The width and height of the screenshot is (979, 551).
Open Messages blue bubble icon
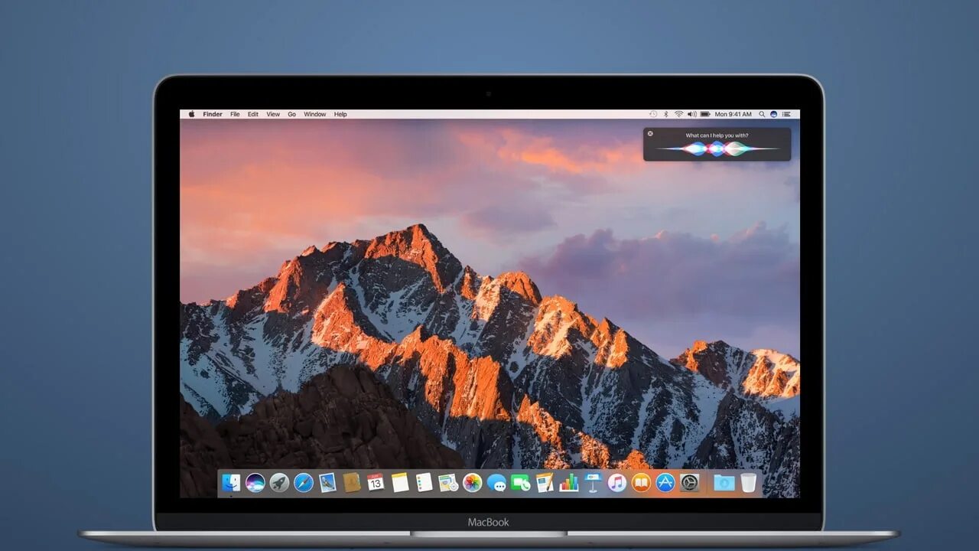[496, 483]
